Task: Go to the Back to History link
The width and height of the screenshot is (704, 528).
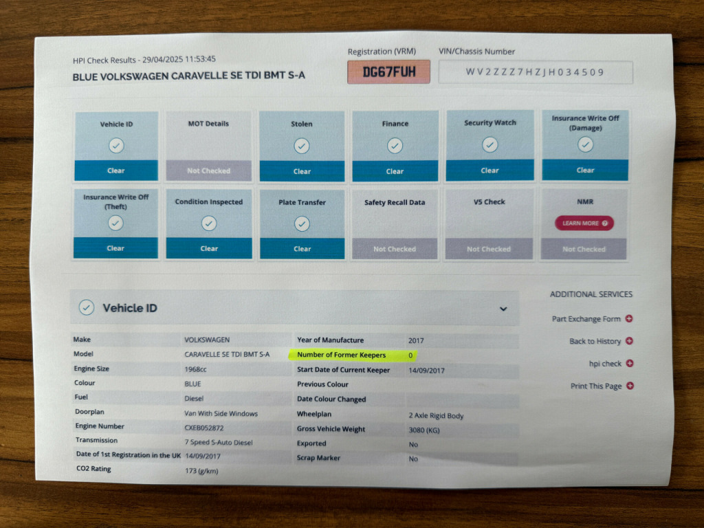Action: tap(595, 341)
